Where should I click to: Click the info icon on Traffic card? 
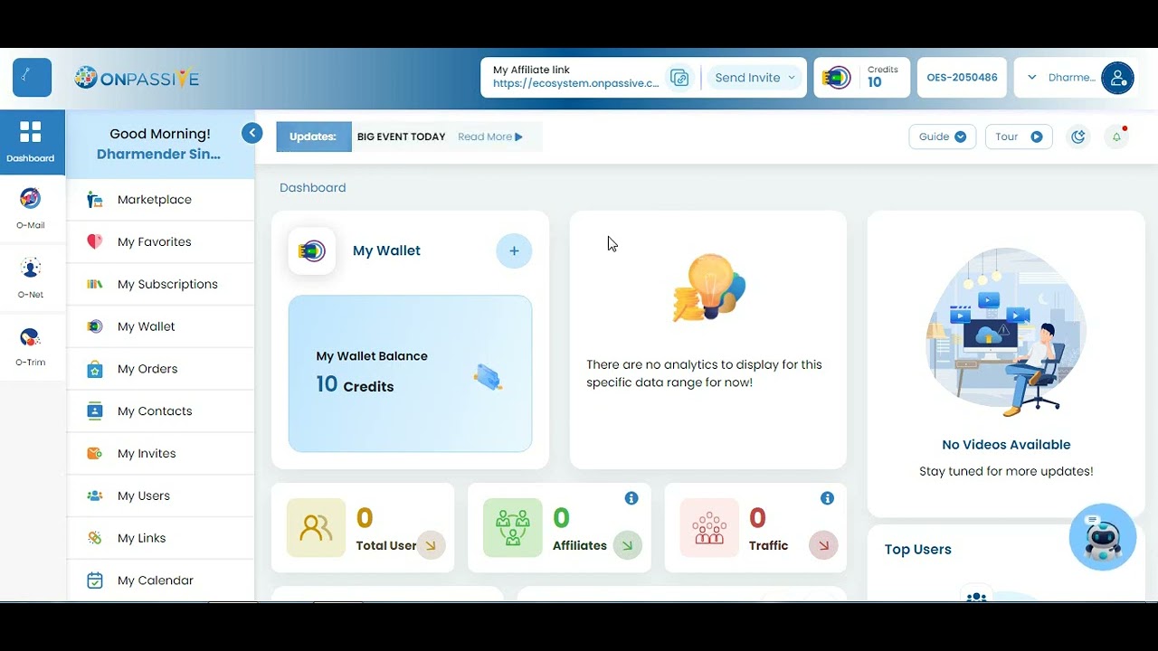827,498
